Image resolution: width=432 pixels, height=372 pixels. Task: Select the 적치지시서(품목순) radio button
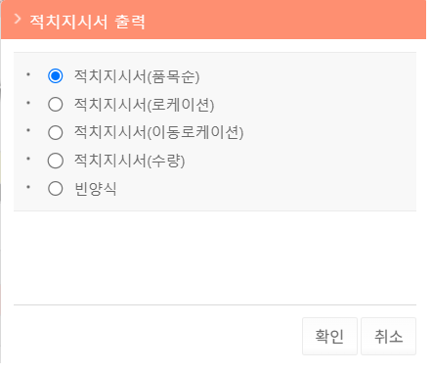pos(56,76)
